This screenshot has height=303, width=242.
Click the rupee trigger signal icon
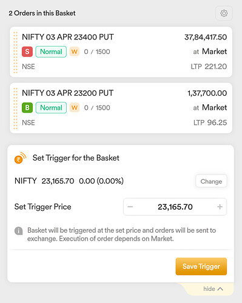coord(20,158)
